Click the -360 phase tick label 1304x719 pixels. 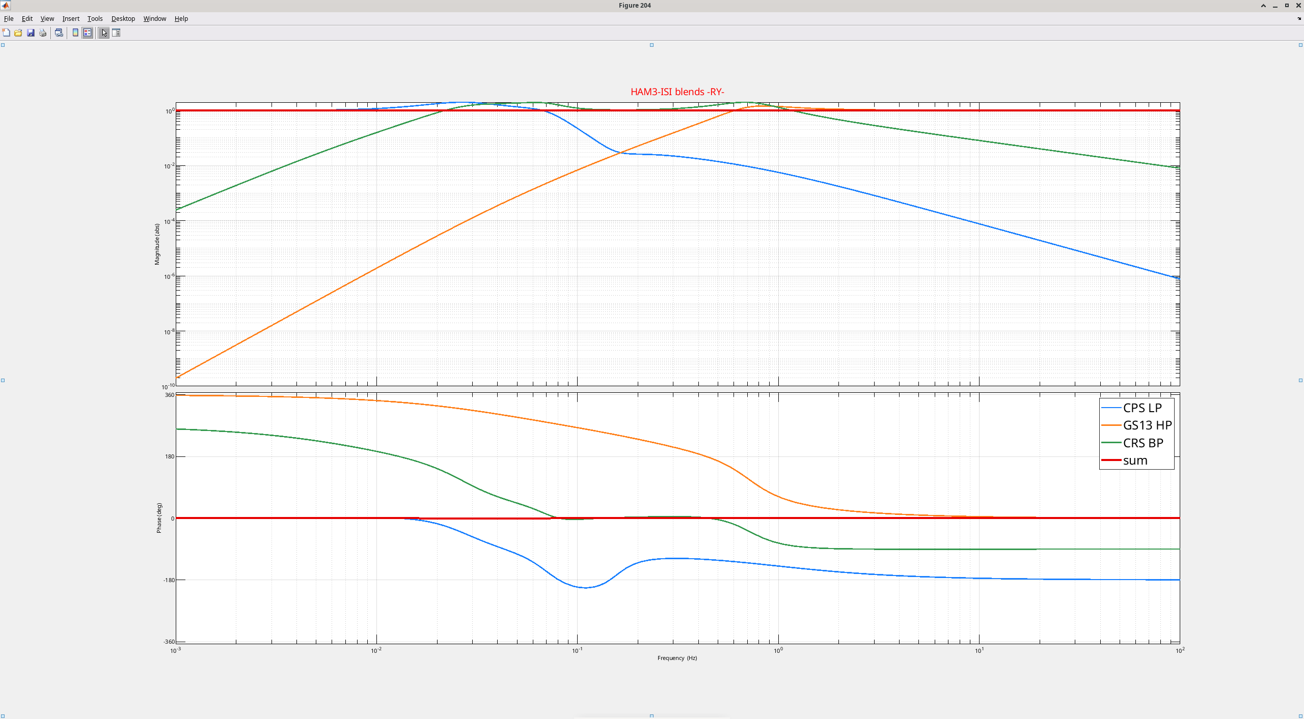168,642
